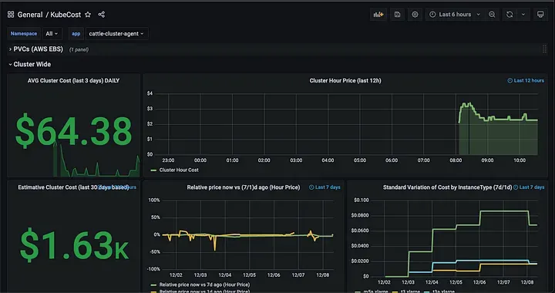Open dashboard settings gear
555x293 pixels.
click(x=415, y=15)
